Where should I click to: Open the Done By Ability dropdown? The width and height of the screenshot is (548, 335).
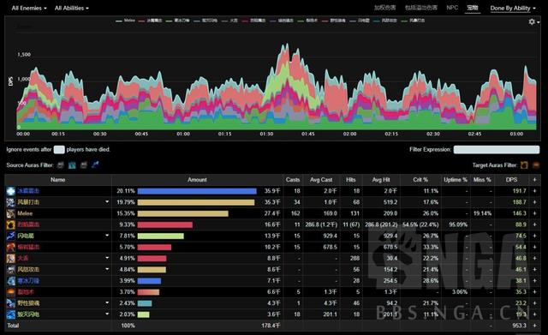pos(513,8)
